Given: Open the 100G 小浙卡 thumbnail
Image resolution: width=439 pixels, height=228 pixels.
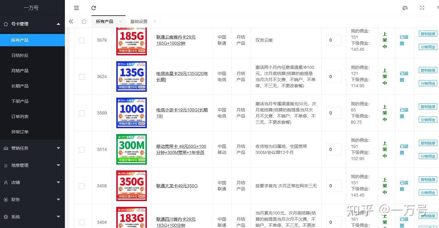Looking at the screenshot, I should pos(132,113).
